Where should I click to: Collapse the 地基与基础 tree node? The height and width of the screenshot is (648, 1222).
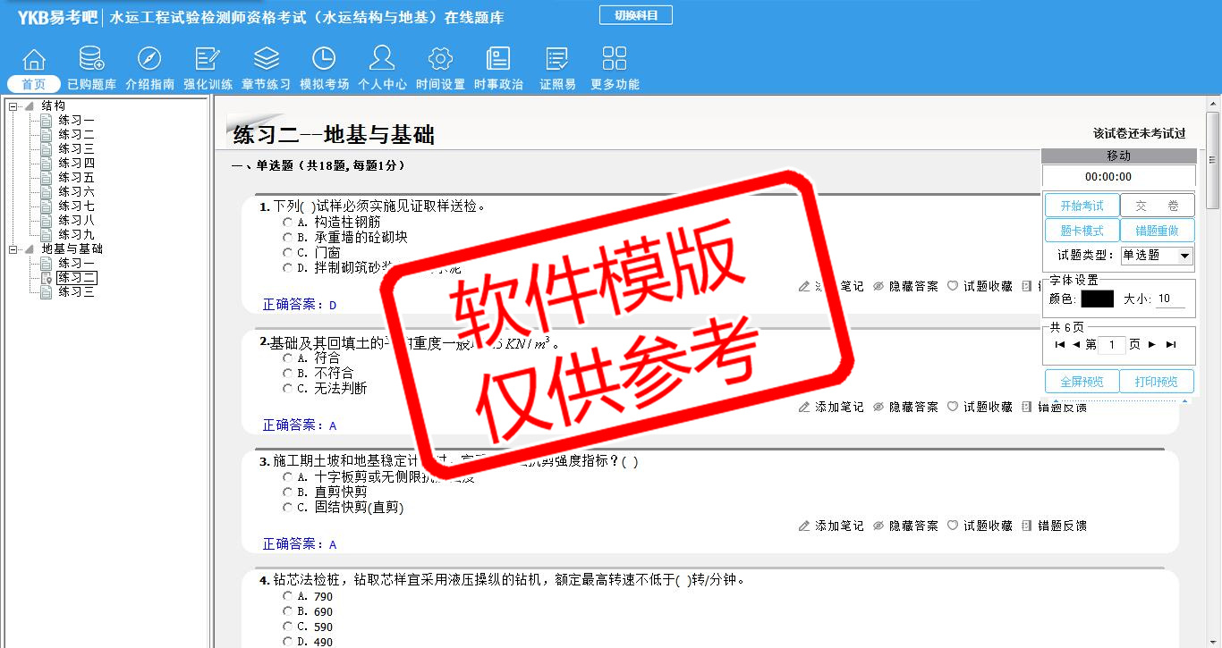click(13, 249)
